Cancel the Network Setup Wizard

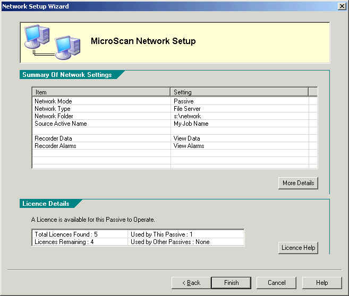[x=276, y=283]
